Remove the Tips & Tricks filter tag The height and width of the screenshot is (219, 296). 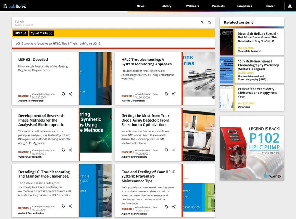(51, 33)
